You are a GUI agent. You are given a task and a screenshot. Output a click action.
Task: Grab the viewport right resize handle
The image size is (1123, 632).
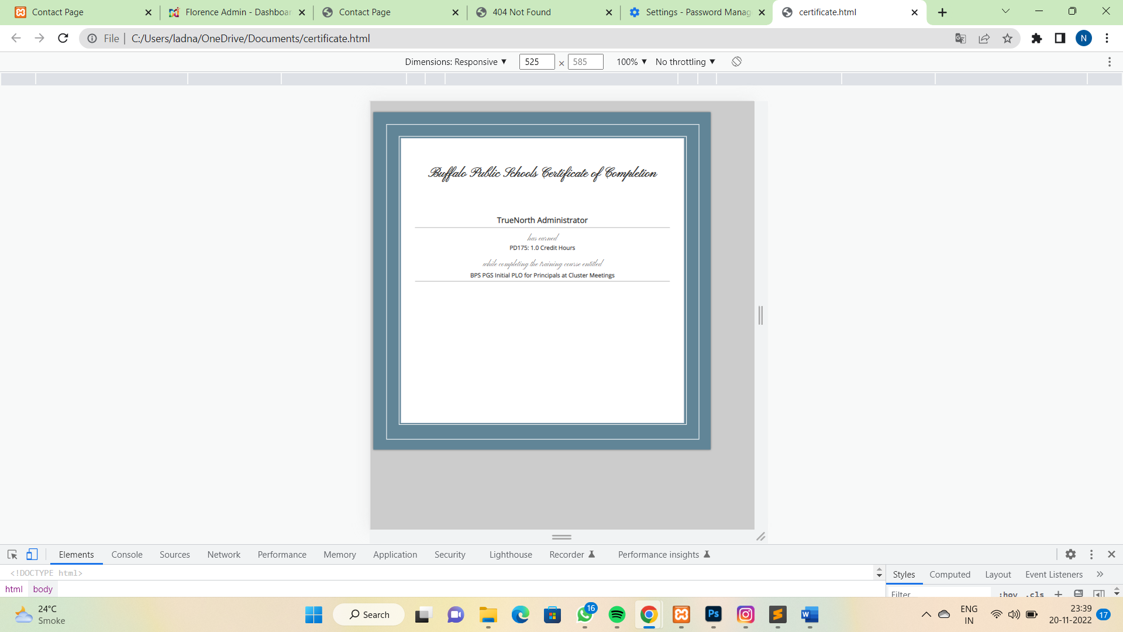pyautogui.click(x=760, y=315)
